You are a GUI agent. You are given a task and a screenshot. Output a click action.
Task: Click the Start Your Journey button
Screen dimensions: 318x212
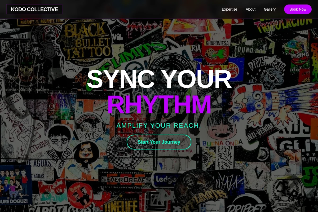pyautogui.click(x=159, y=142)
